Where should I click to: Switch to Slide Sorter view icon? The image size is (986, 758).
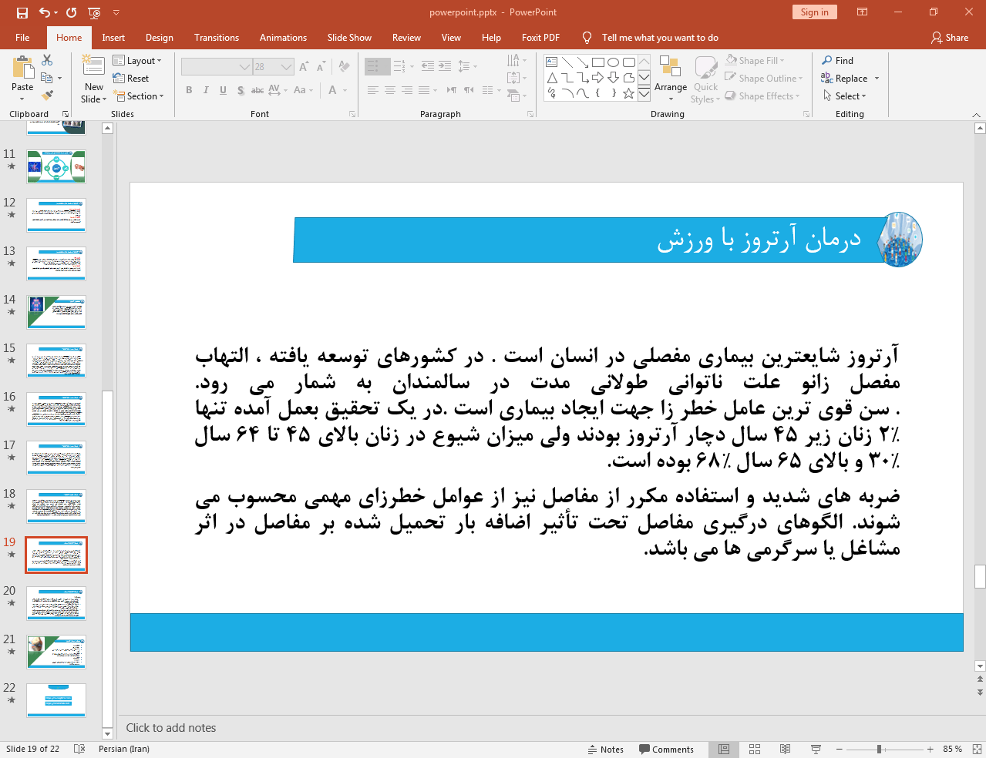click(755, 749)
